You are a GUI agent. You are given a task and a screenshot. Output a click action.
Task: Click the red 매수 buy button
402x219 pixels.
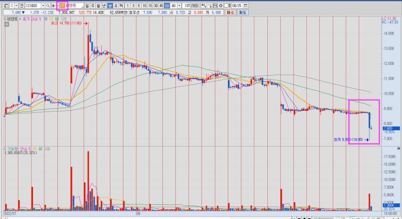tap(230, 12)
